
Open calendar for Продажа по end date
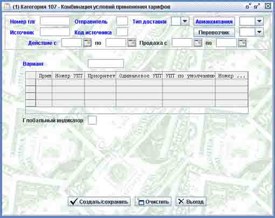242,43
